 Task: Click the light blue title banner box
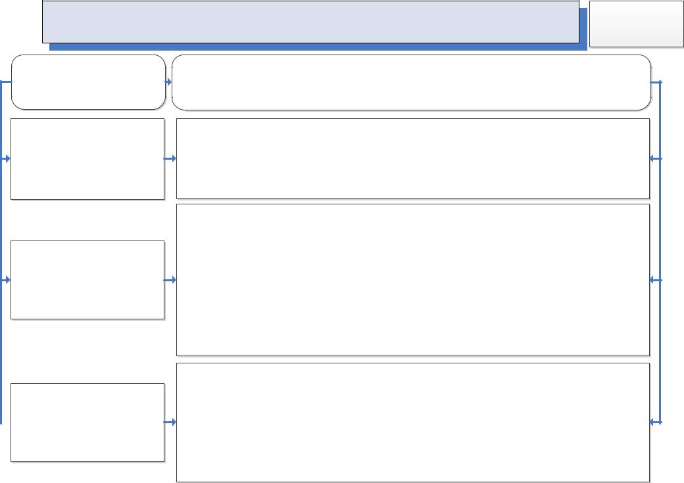pyautogui.click(x=310, y=22)
